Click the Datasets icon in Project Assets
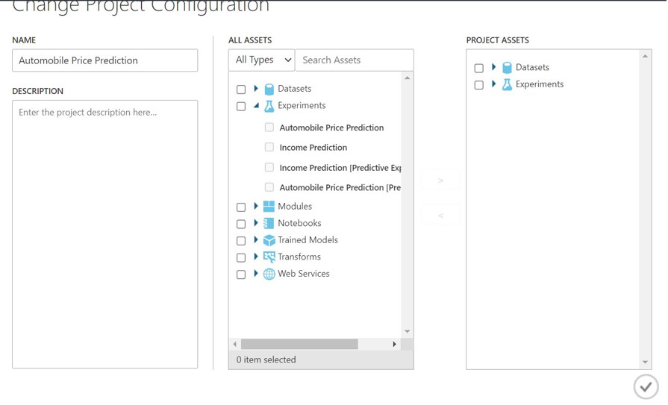 (507, 68)
